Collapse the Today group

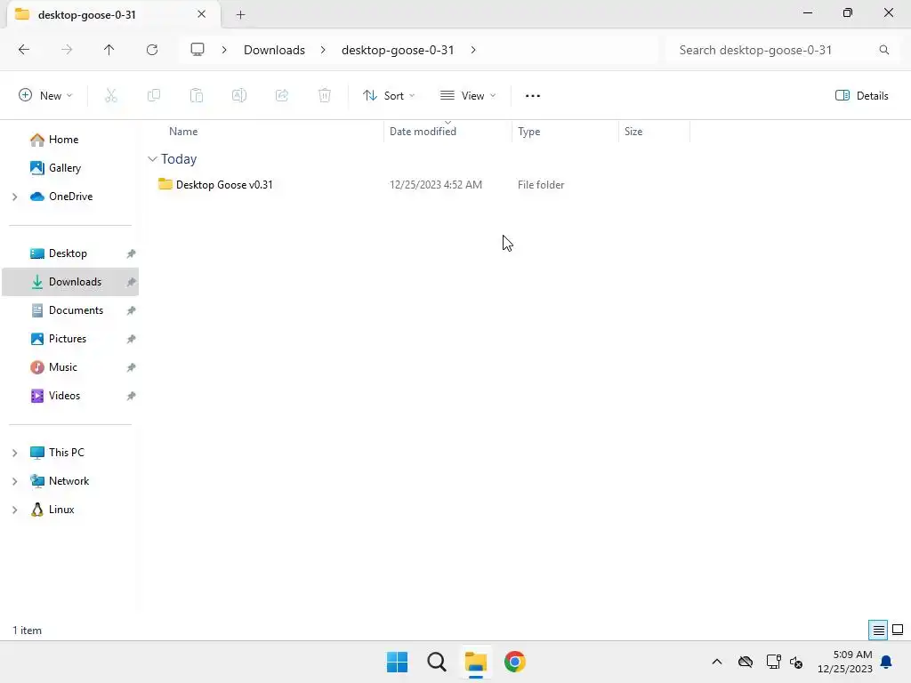(152, 158)
